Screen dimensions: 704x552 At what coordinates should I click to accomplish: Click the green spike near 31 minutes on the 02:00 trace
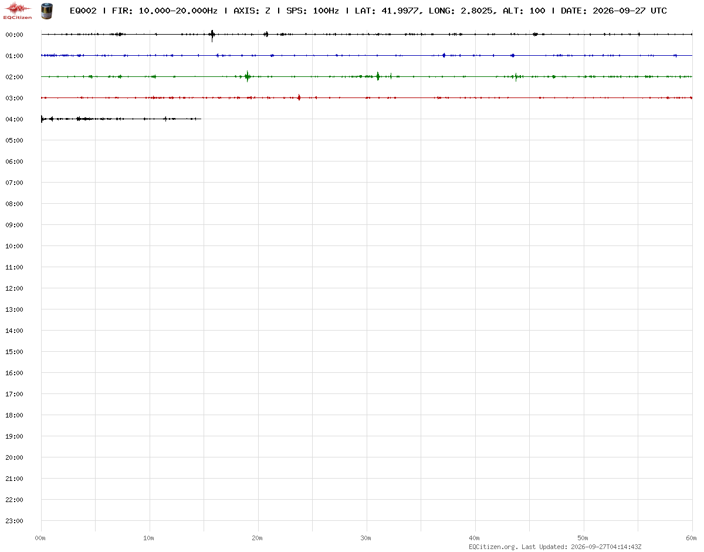coord(378,76)
